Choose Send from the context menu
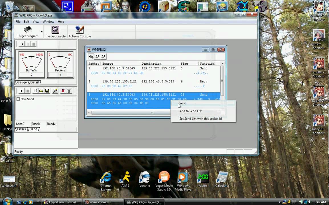 (203, 103)
